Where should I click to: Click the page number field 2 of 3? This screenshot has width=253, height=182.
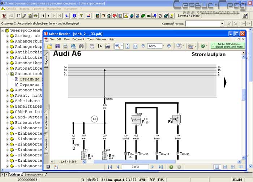coord(135,167)
